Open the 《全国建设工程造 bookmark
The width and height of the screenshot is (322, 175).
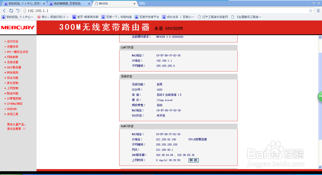246,17
